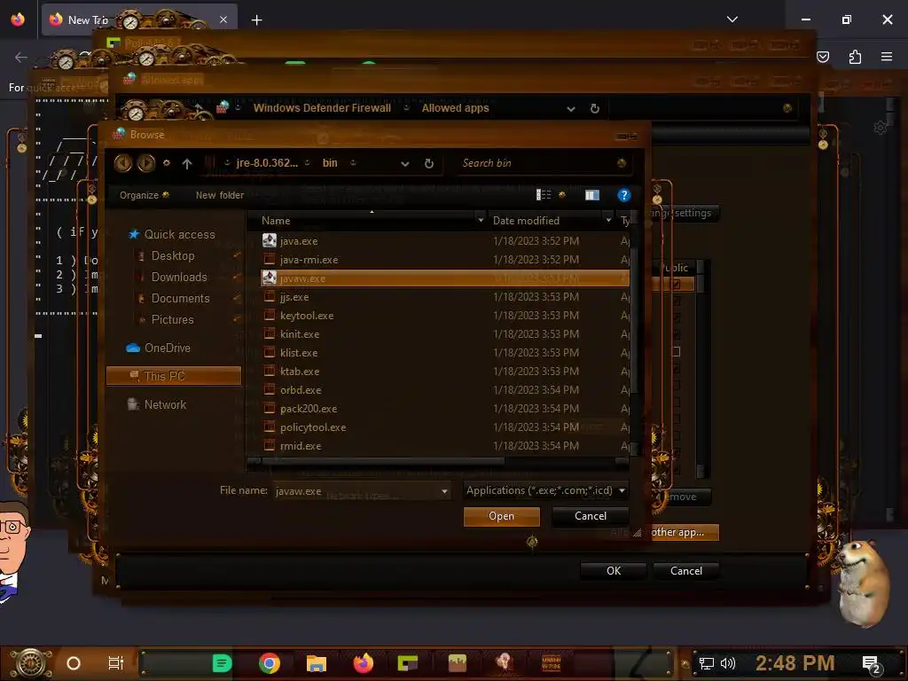908x681 pixels.
Task: Sort files by Date modified column
Action: (526, 221)
